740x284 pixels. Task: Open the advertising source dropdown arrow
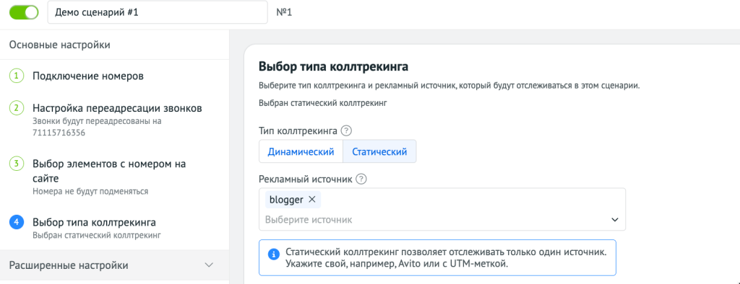point(614,220)
